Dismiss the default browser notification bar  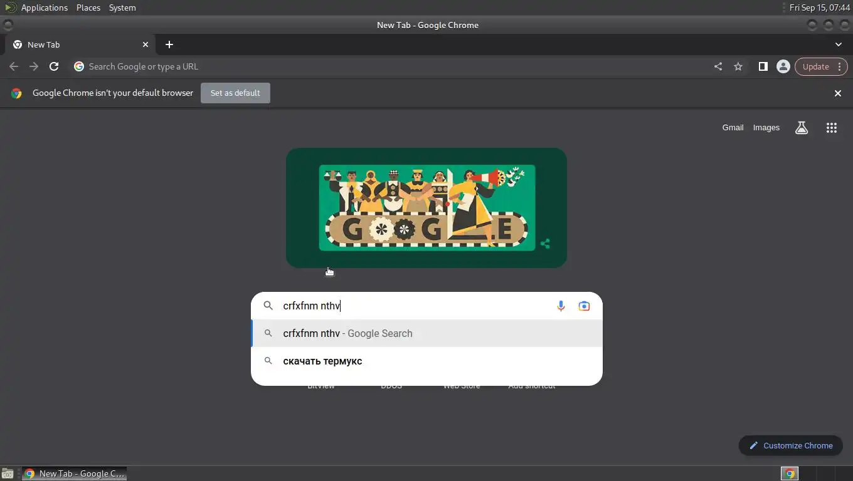[837, 93]
